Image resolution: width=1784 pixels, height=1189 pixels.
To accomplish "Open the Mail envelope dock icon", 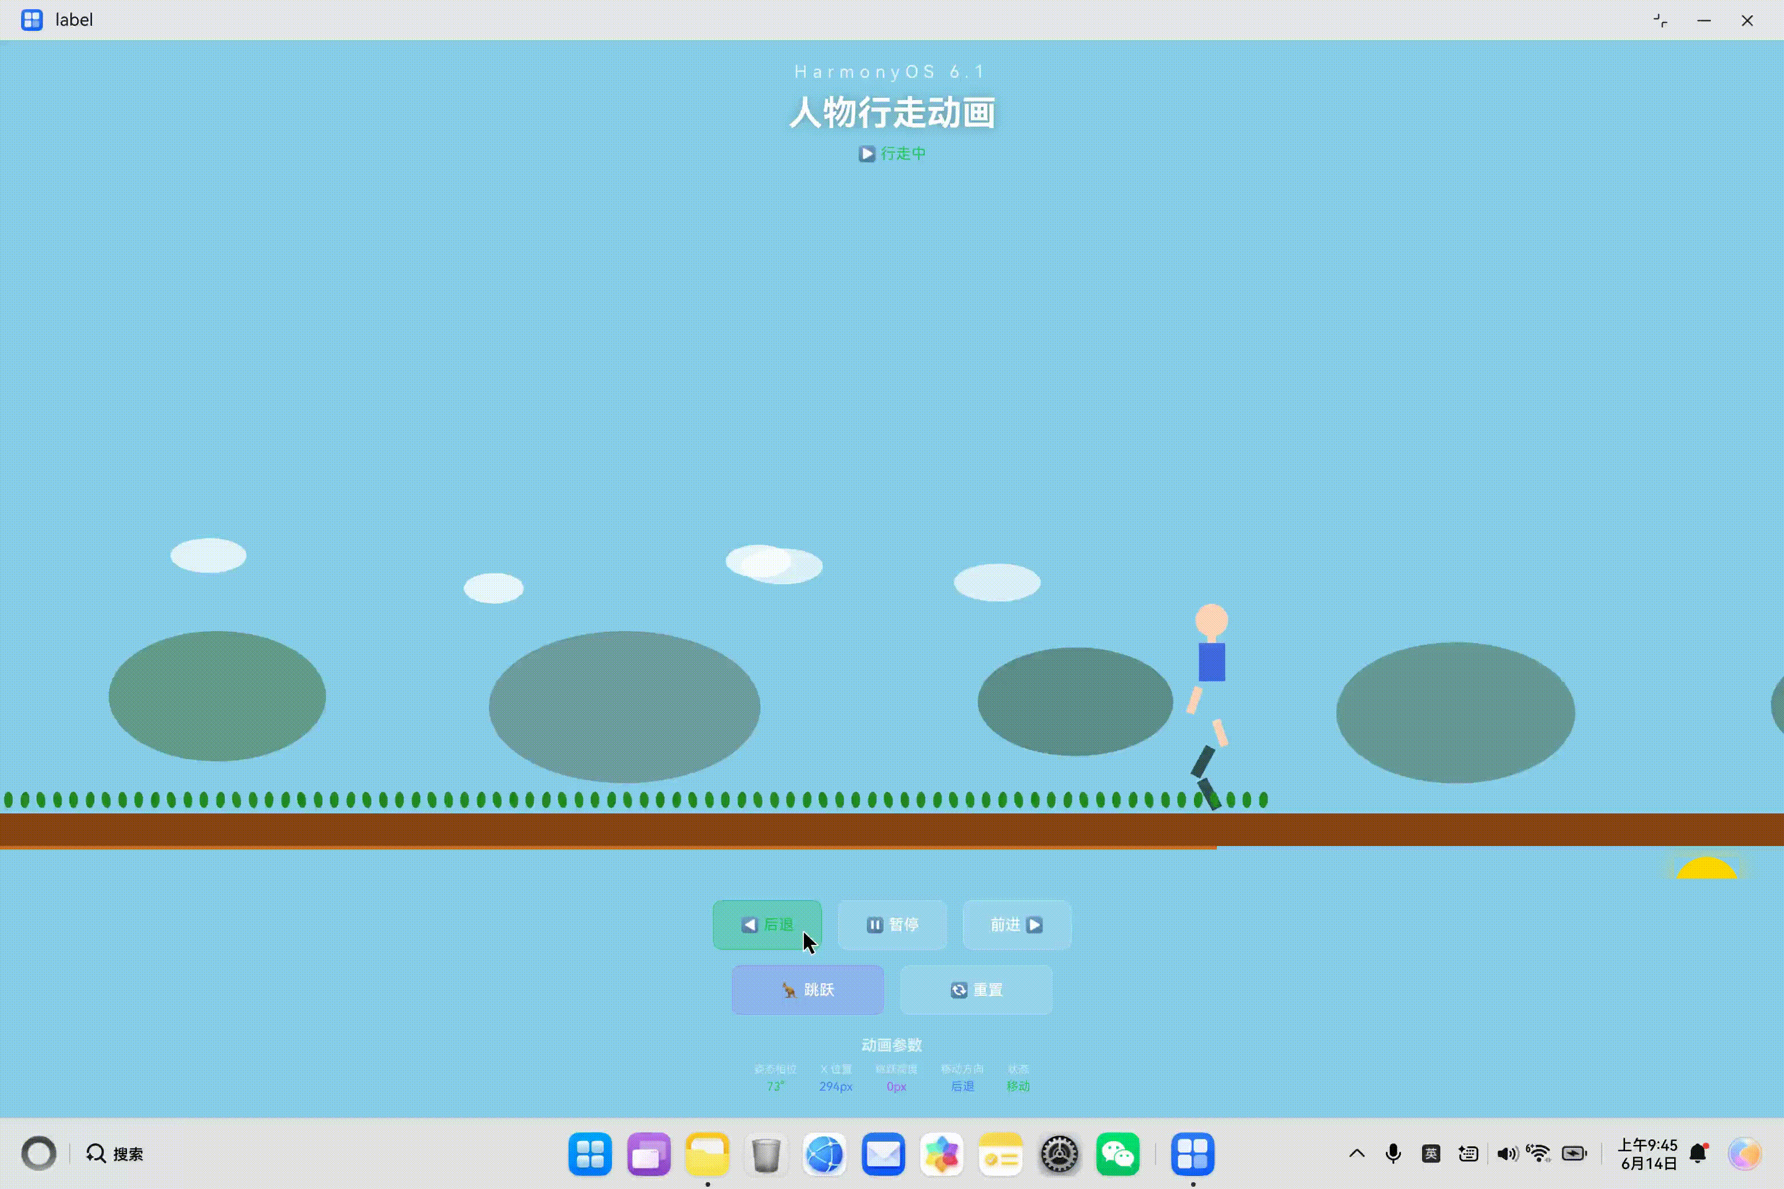I will point(883,1154).
